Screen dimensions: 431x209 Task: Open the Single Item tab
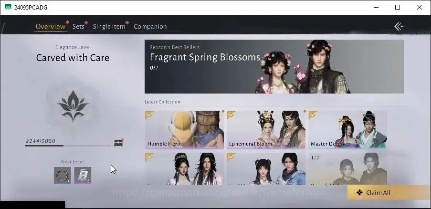click(x=109, y=26)
